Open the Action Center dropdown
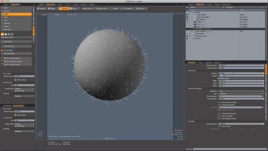This screenshot has height=151, width=268. pos(88,8)
